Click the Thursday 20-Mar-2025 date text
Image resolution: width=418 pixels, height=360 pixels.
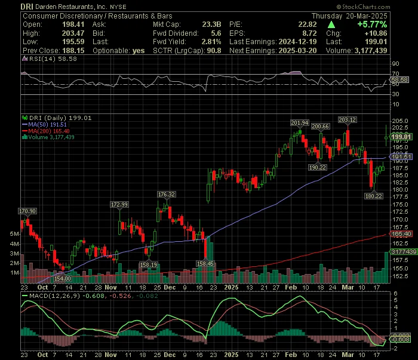pyautogui.click(x=349, y=16)
